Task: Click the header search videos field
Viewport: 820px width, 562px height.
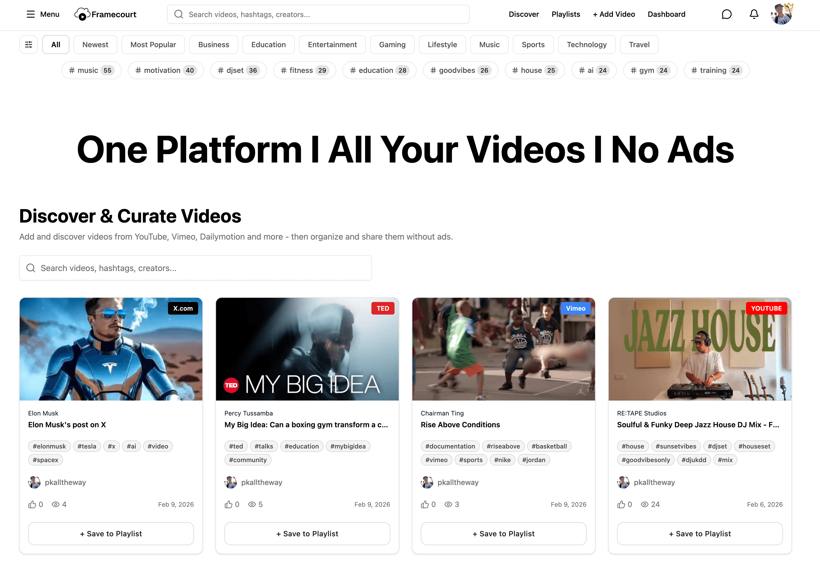Action: coord(318,14)
